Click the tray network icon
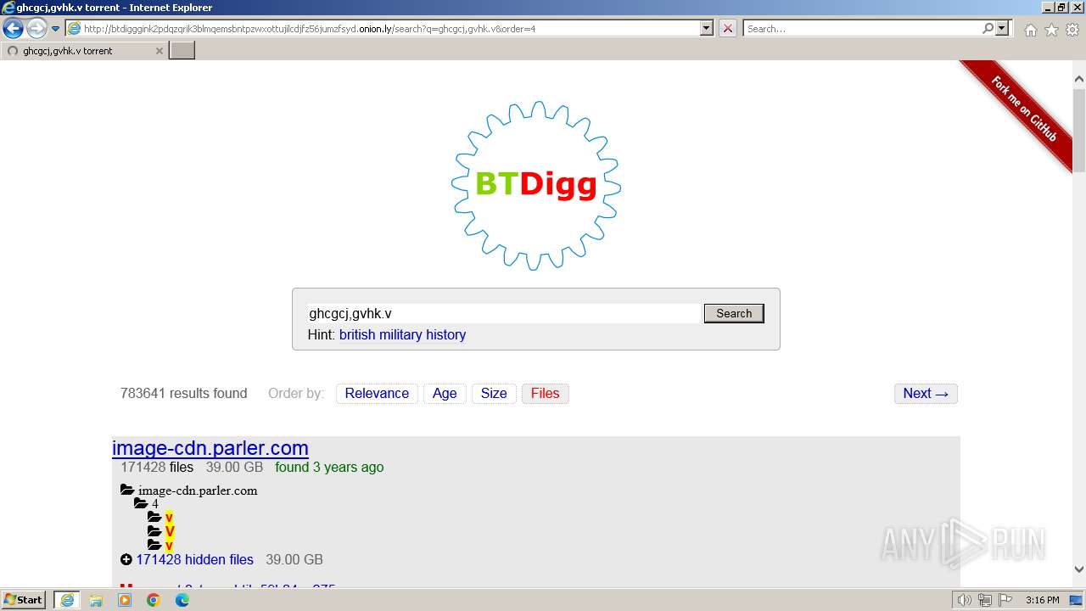The height and width of the screenshot is (611, 1086). coord(985,600)
